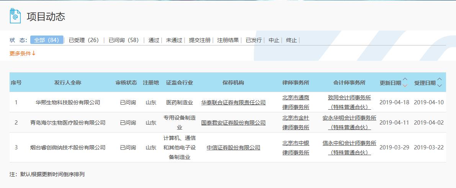Click the 项目动态 document icon
This screenshot has width=456, height=188.
tap(15, 16)
